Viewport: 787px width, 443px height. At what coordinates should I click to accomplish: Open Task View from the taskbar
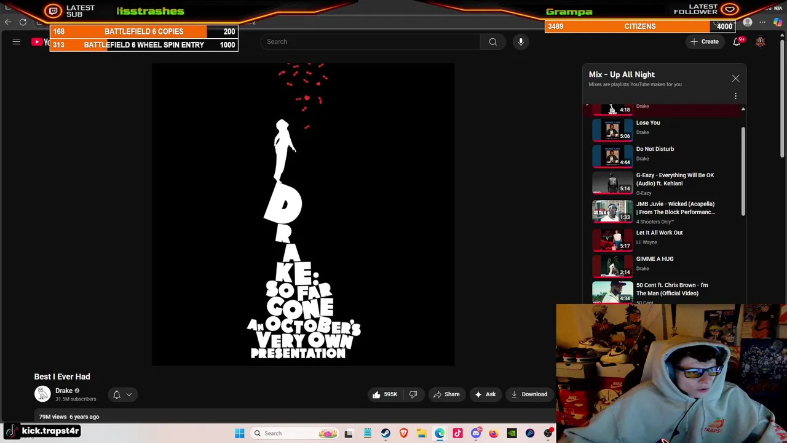349,433
